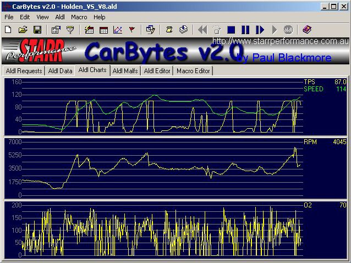The height and width of the screenshot is (263, 351).
Task: Click the SPEED value 114
Action: pyautogui.click(x=342, y=89)
